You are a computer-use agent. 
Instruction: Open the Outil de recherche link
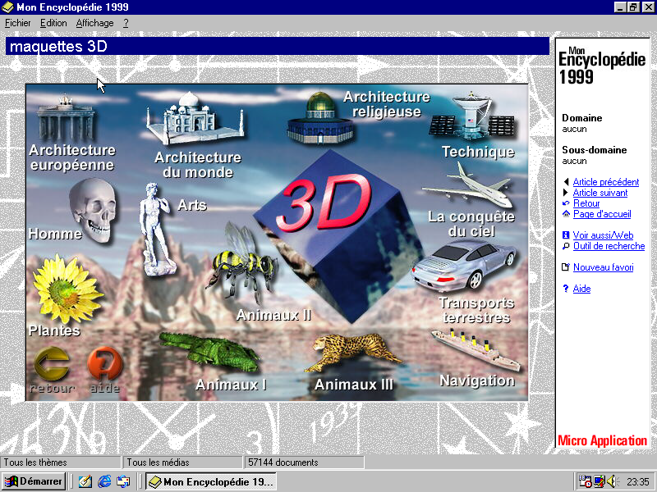[609, 246]
